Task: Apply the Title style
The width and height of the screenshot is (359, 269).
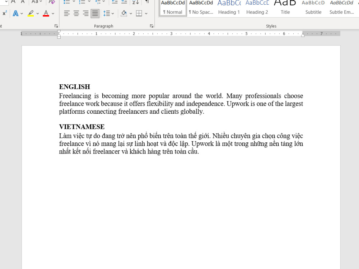Action: pyautogui.click(x=285, y=7)
